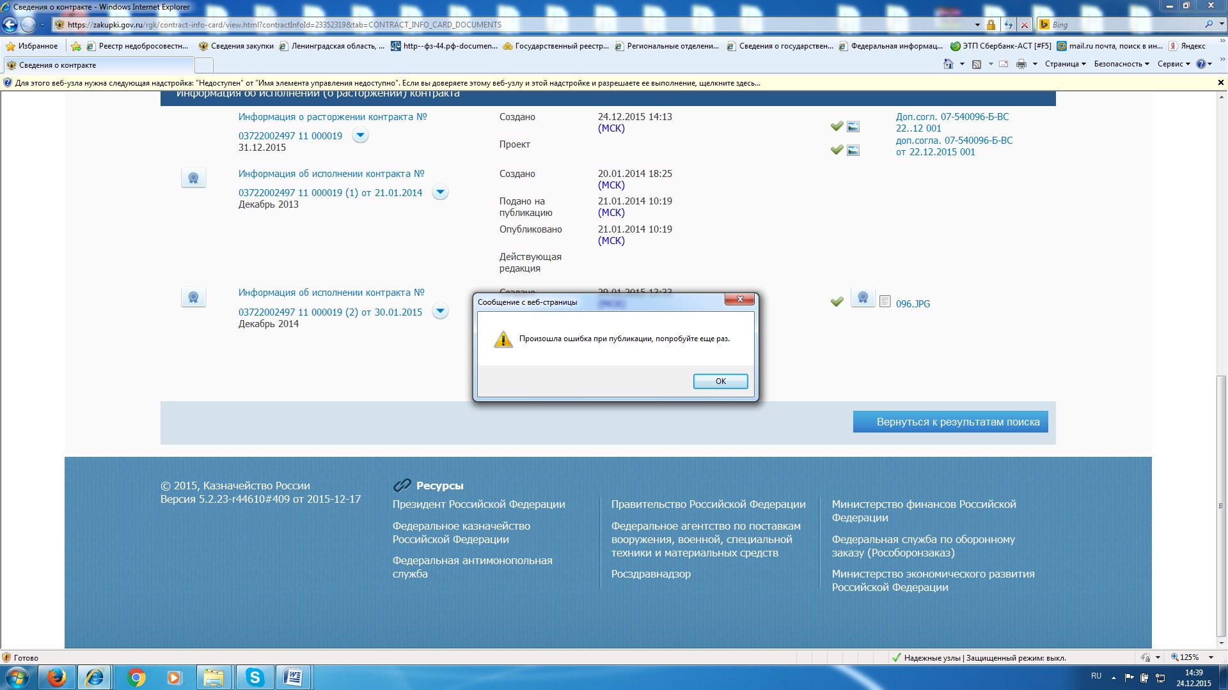Open the mail.ru почта bookmark

coord(1110,46)
